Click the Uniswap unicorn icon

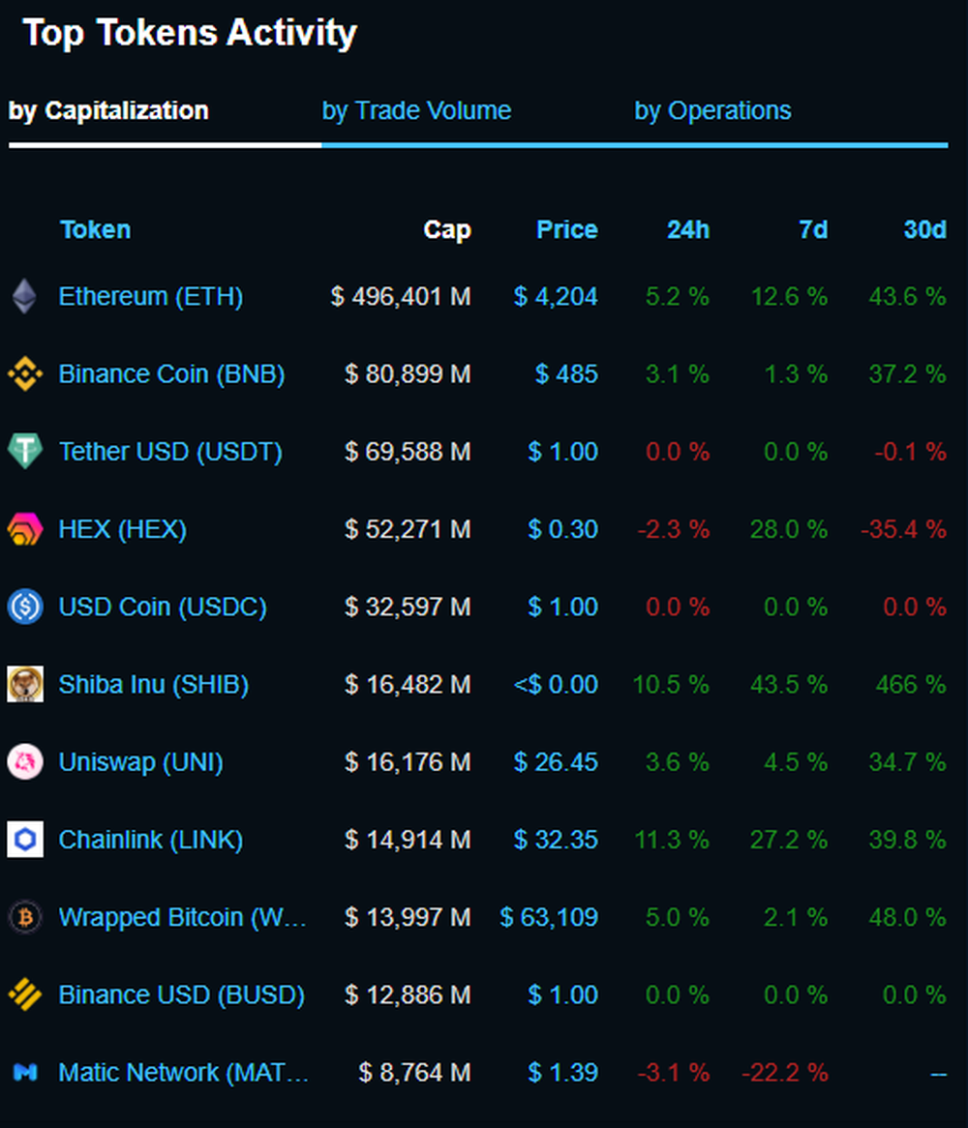click(x=25, y=761)
